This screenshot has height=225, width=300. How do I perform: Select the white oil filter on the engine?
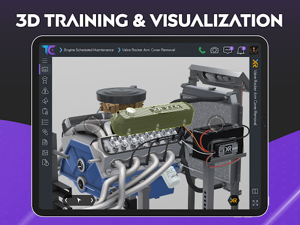click(172, 176)
